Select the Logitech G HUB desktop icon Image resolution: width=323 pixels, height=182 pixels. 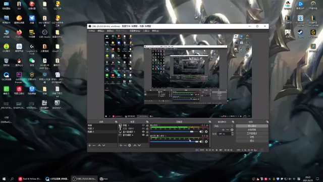tap(32, 50)
